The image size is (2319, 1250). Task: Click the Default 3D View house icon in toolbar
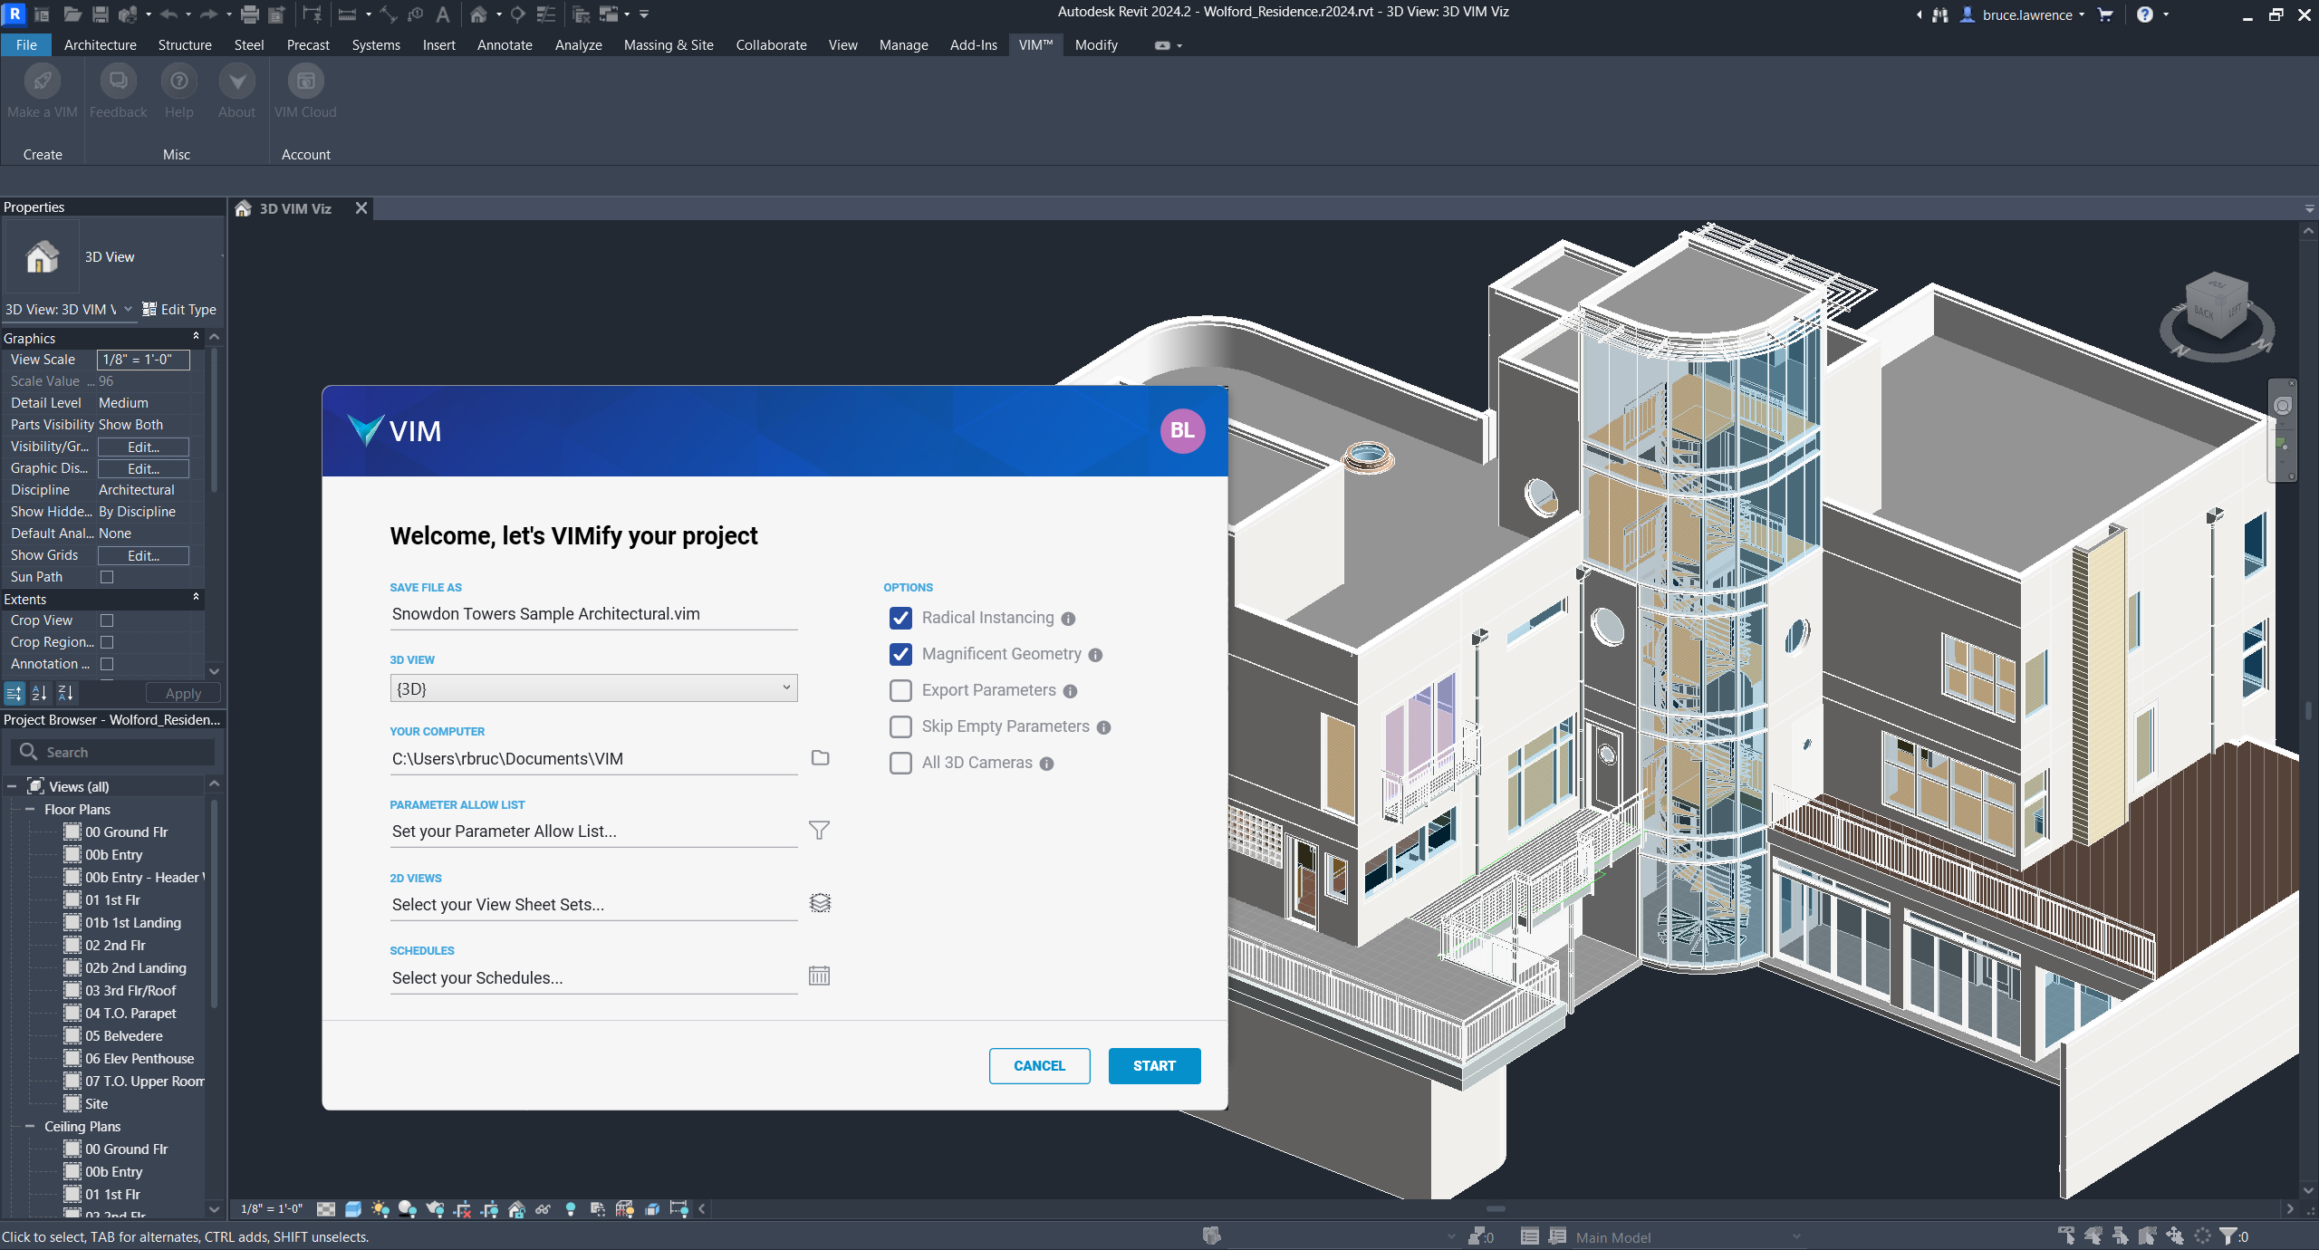click(478, 14)
